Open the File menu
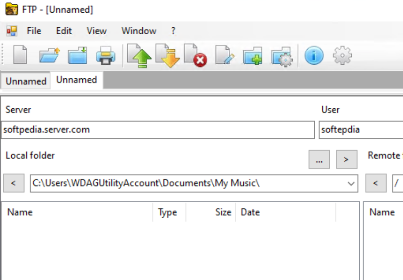Image resolution: width=403 pixels, height=280 pixels. [x=34, y=31]
